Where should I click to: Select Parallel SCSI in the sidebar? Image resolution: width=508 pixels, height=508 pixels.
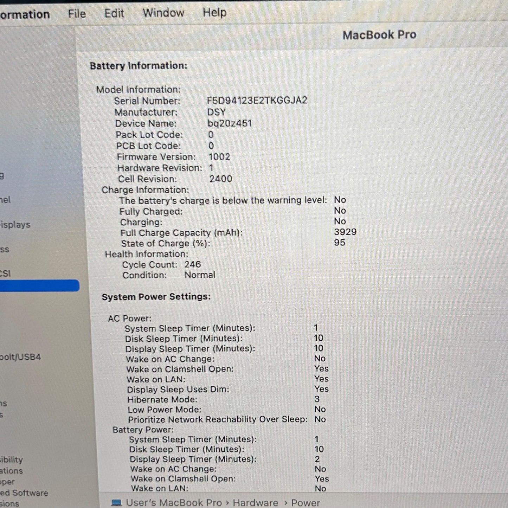pyautogui.click(x=5, y=274)
